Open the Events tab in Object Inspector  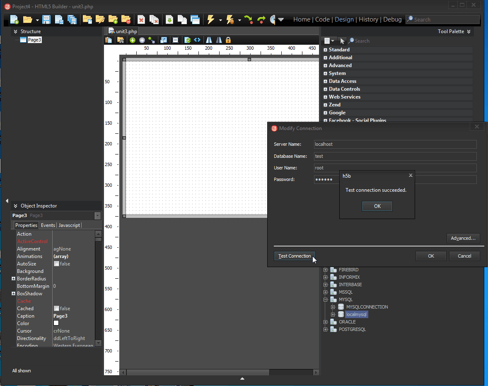click(x=48, y=225)
